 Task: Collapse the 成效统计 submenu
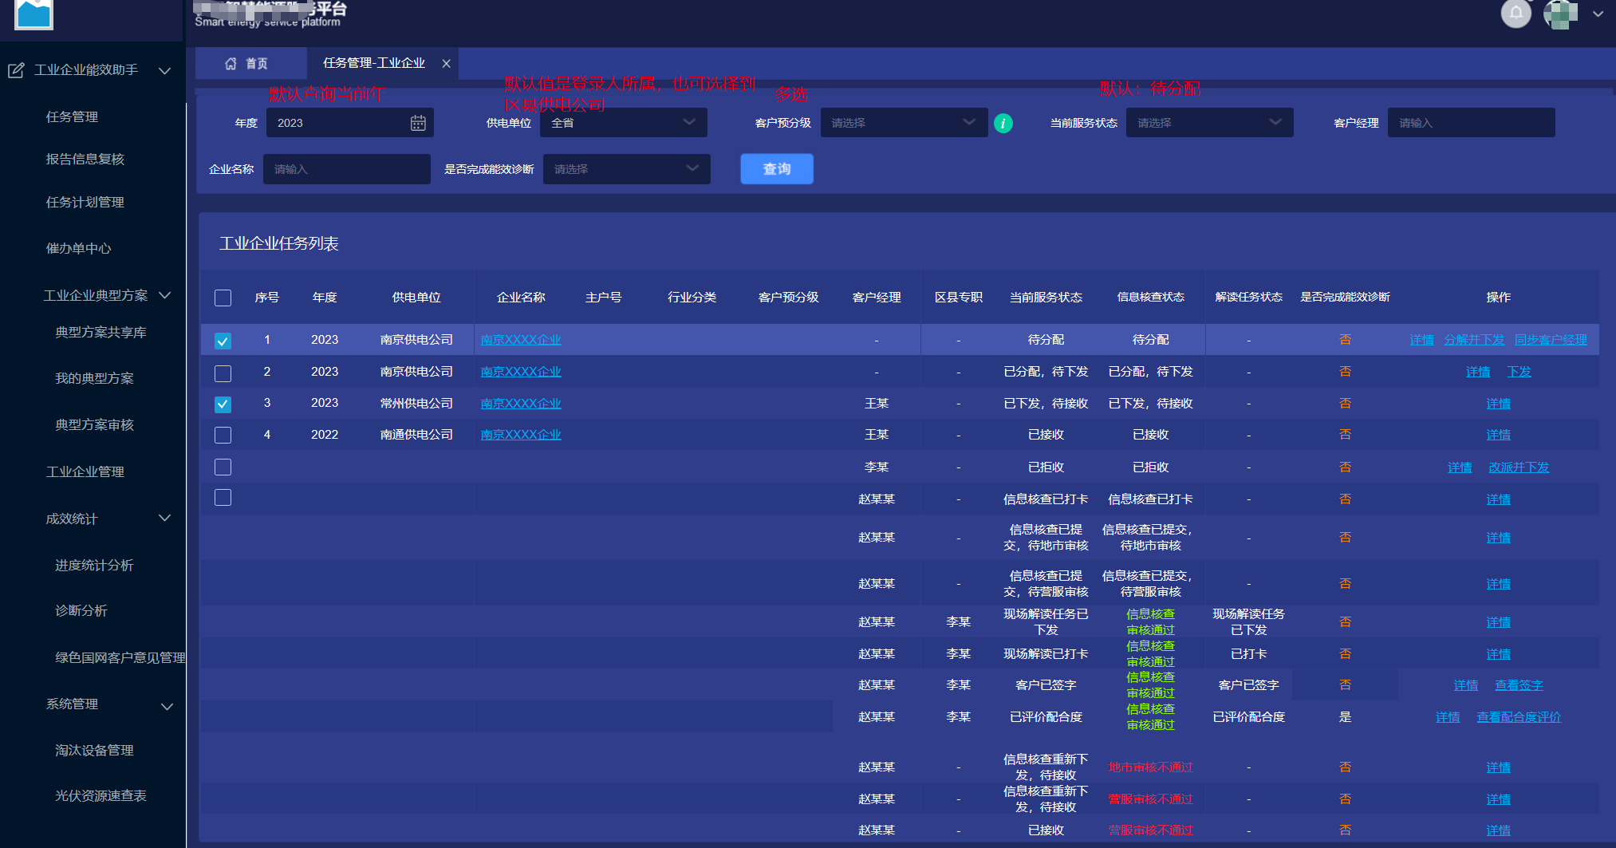pyautogui.click(x=165, y=519)
